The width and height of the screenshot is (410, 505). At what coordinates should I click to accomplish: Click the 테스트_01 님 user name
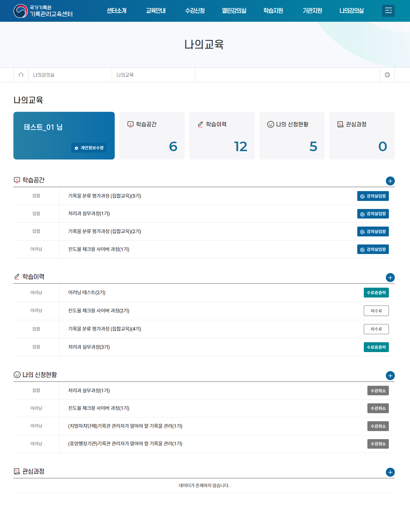(43, 127)
